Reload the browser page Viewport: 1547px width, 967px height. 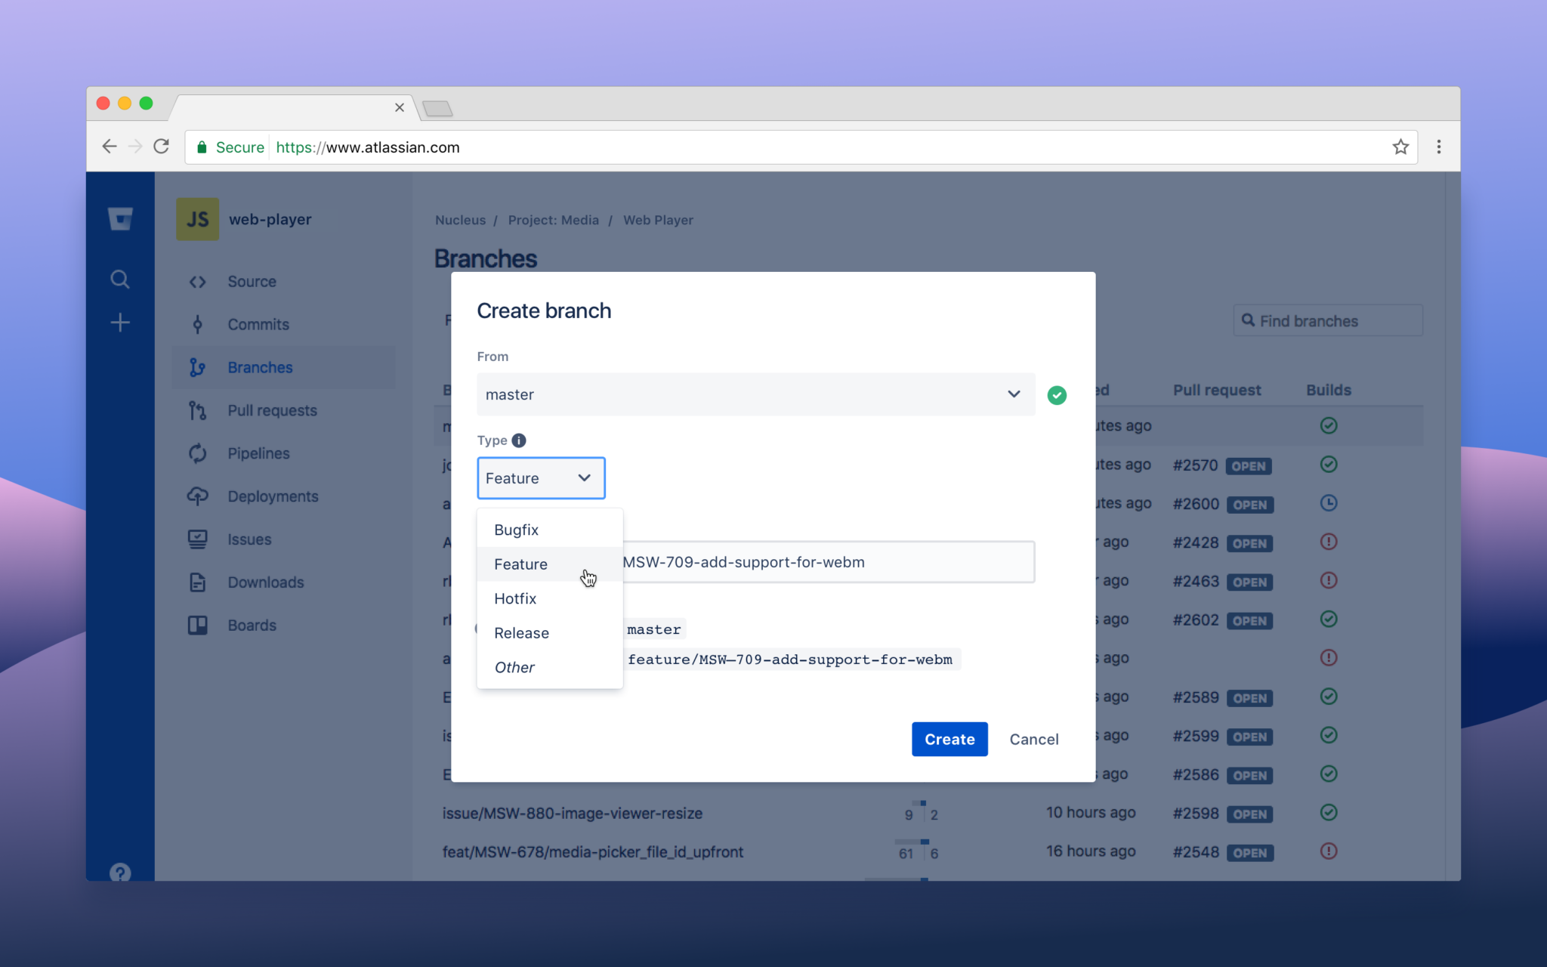point(161,147)
